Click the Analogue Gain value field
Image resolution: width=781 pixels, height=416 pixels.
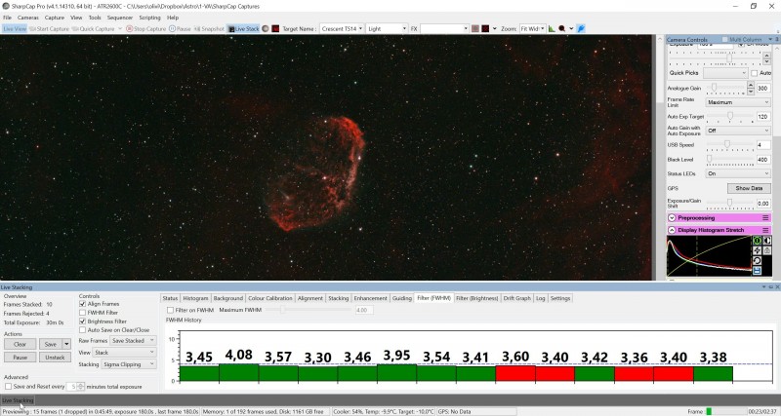(x=762, y=88)
